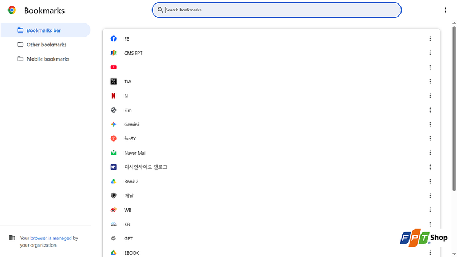Screen dimensions: 457x257
Task: Click the Naver Mail green favicon
Action: (x=113, y=153)
